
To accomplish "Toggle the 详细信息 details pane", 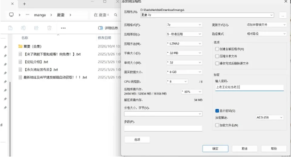I will pos(108,28).
